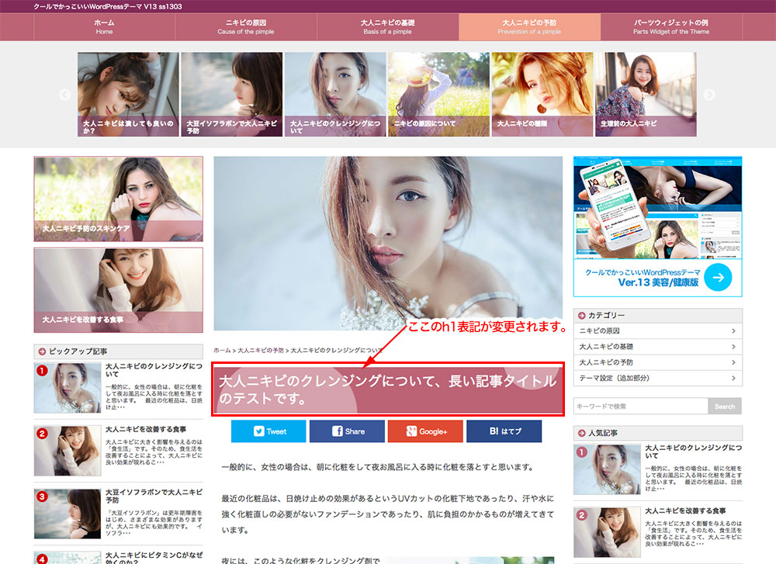
Task: Open carousel slide ニキビの原因について
Action: [x=438, y=95]
